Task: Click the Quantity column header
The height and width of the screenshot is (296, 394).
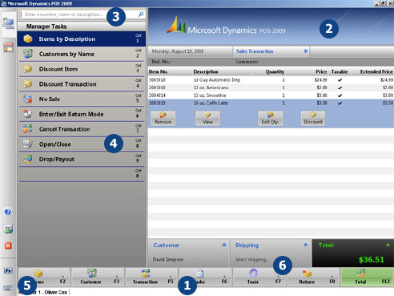Action: click(x=275, y=71)
